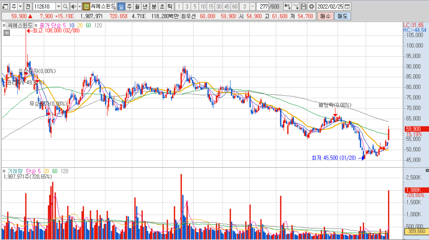
Task: Switch to 틱 tick period tab
Action: pos(170,6)
